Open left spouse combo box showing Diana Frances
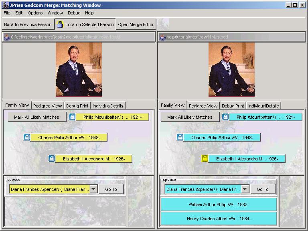This screenshot has width=308, height=231. (x=49, y=189)
